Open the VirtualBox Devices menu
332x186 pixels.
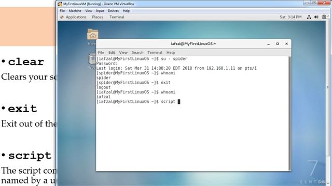[113, 11]
